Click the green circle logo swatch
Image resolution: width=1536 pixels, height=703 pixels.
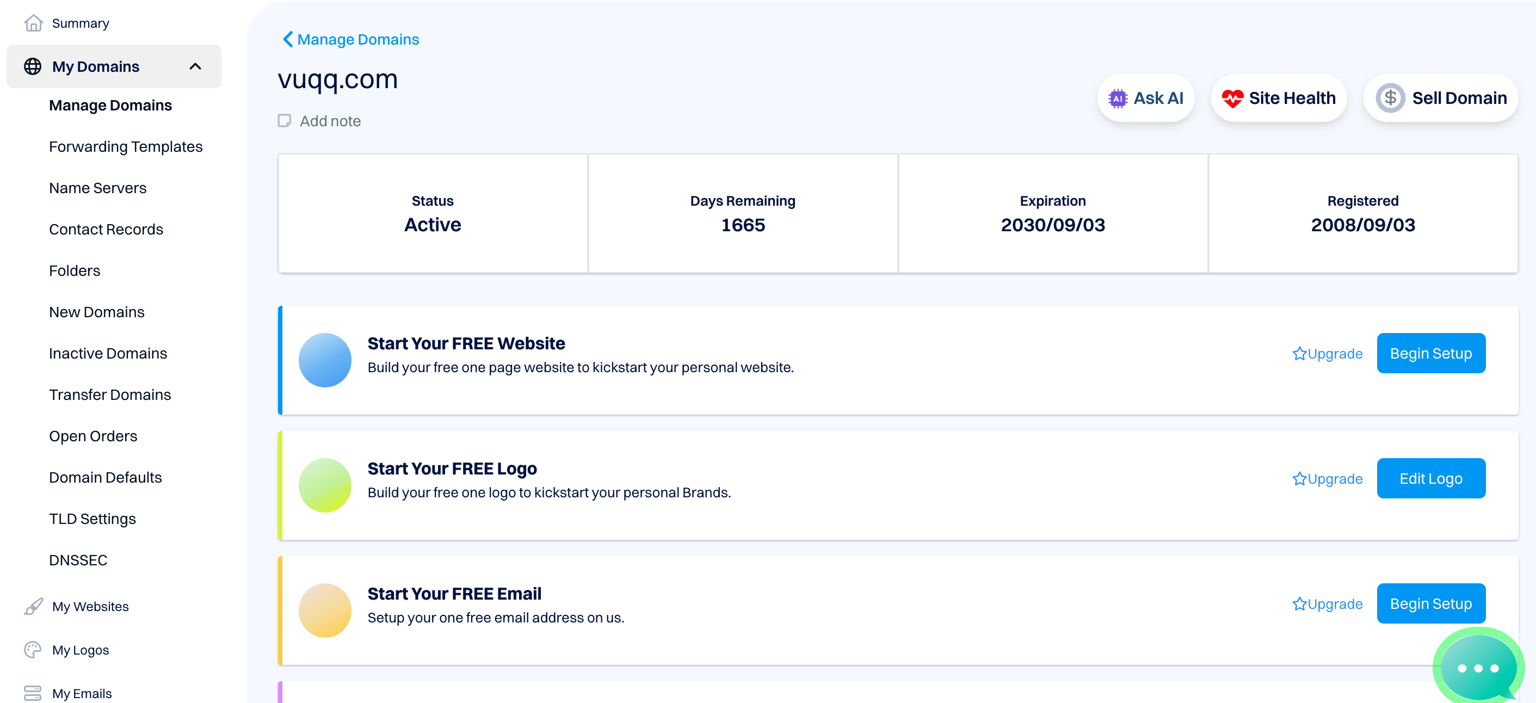pos(325,485)
